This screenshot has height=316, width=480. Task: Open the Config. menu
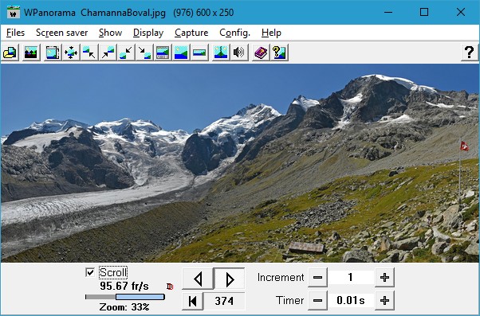click(x=234, y=33)
